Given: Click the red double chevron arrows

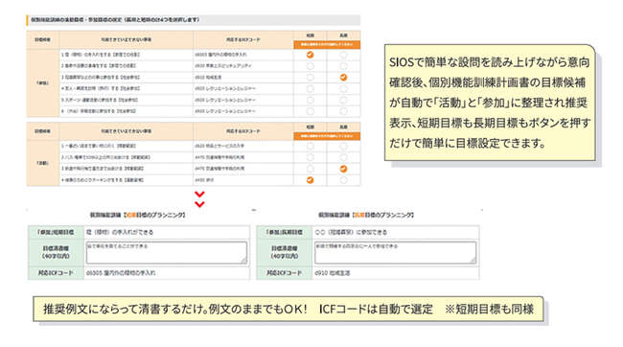Looking at the screenshot, I should [199, 199].
